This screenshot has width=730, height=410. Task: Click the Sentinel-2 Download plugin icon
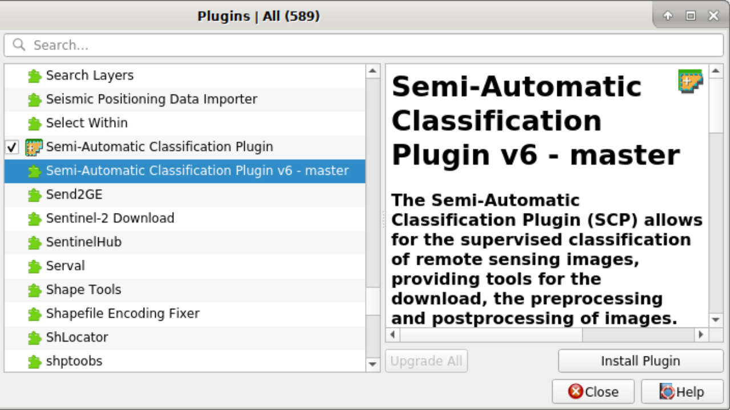[x=35, y=219]
